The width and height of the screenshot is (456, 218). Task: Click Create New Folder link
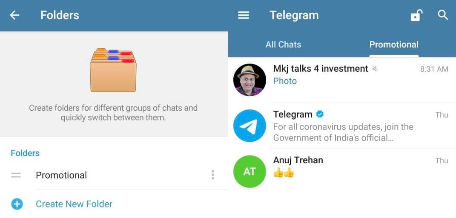[74, 204]
